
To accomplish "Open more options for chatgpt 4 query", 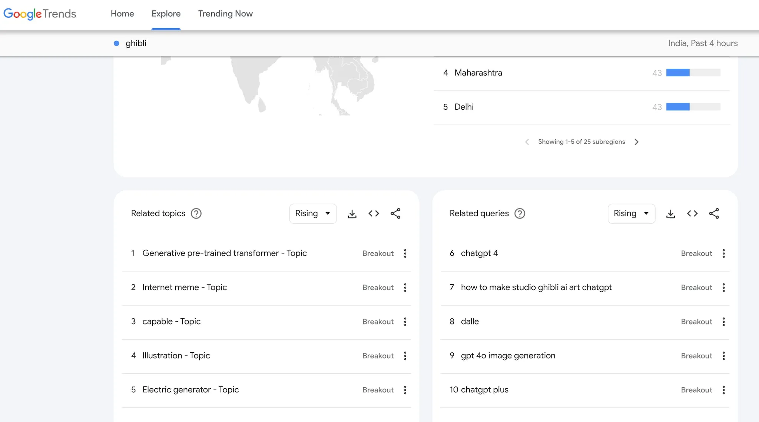I will point(724,253).
